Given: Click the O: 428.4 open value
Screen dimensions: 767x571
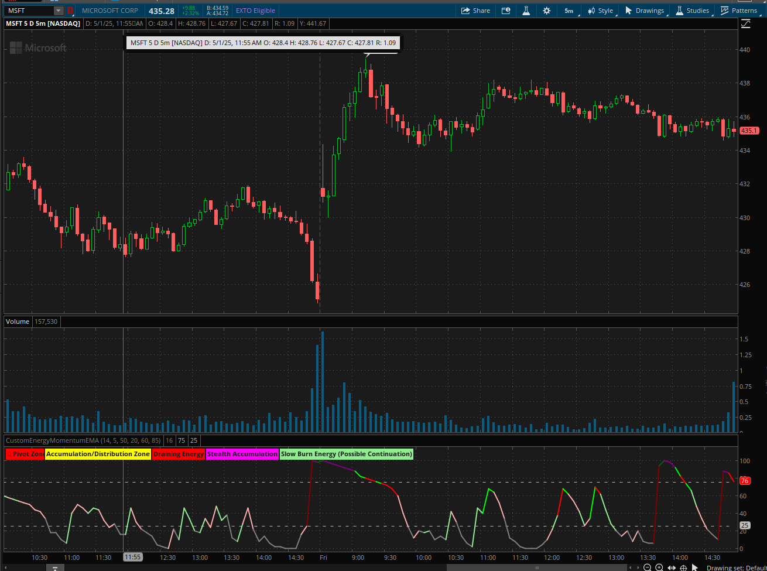Looking at the screenshot, I should click(x=160, y=23).
